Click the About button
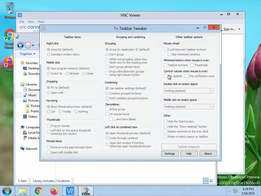Image resolution: width=261 pixels, height=196 pixels. point(208,153)
